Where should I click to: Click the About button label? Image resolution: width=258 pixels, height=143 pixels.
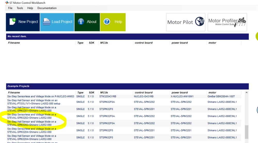tap(91, 22)
